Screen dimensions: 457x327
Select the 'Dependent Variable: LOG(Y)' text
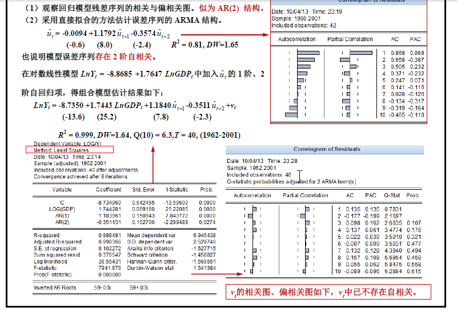tap(67, 144)
